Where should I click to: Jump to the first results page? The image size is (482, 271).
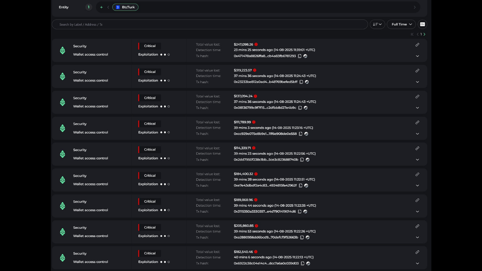[412, 34]
